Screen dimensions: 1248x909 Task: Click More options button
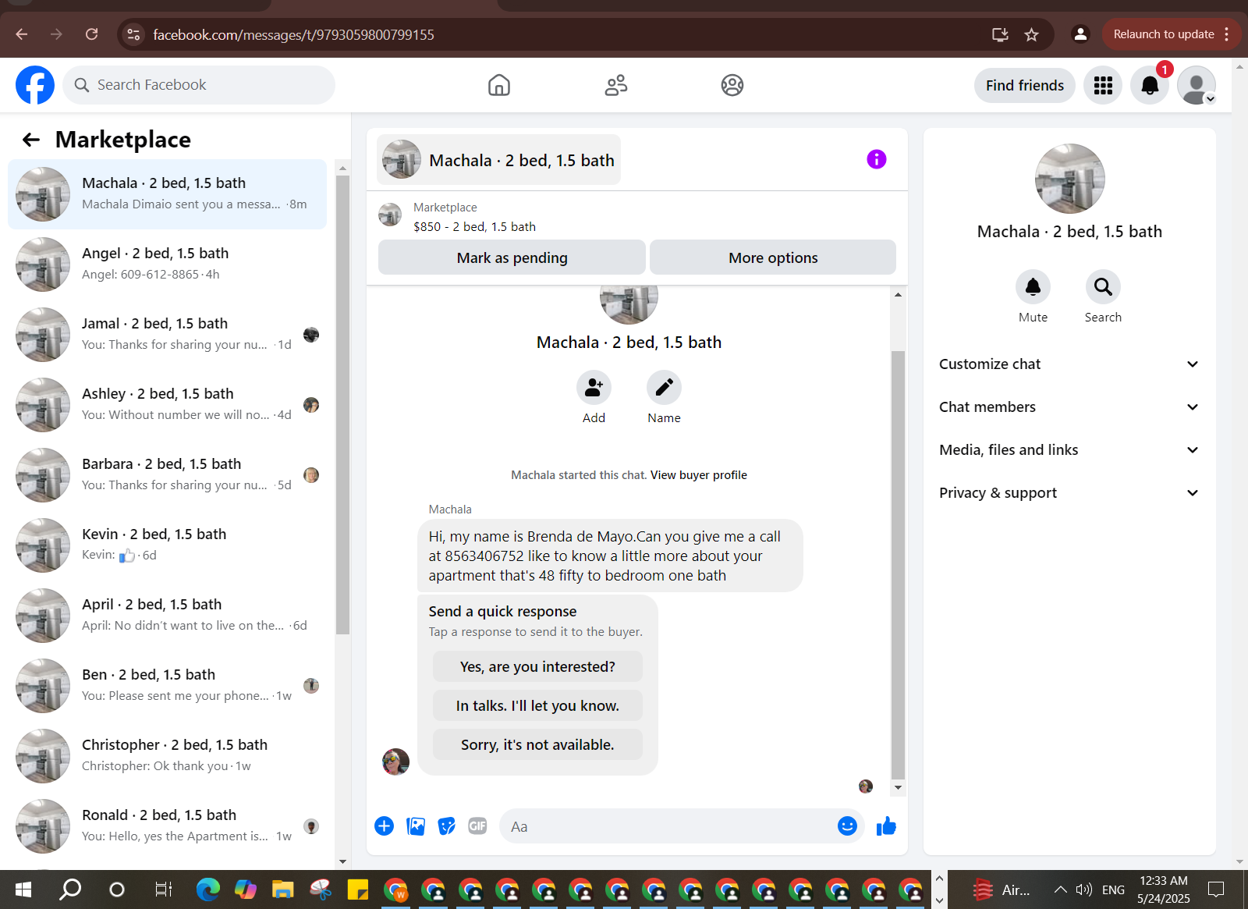tap(773, 257)
